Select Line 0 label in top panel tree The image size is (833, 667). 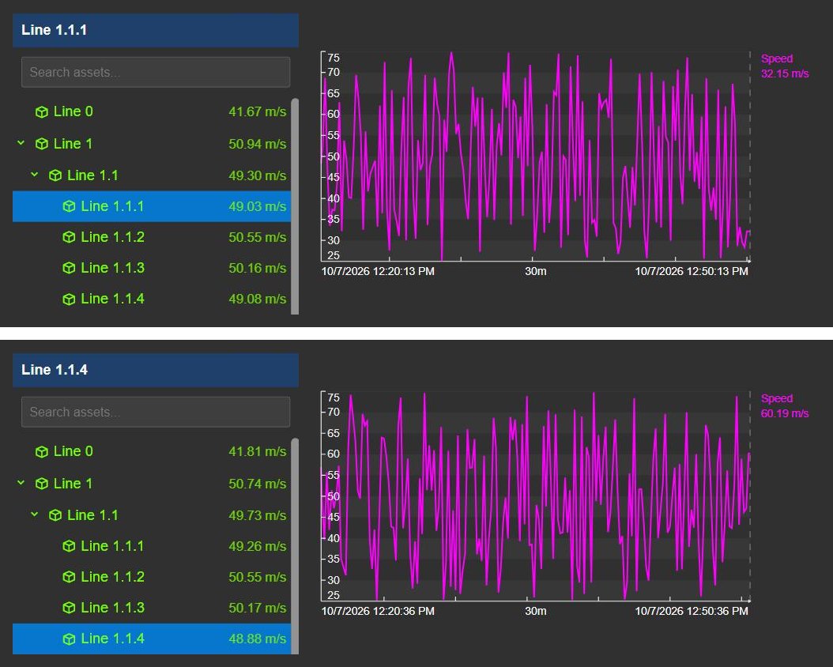click(73, 111)
